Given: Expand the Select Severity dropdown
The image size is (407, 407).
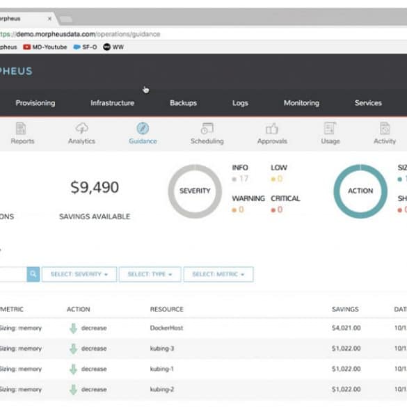Looking at the screenshot, I should [79, 274].
